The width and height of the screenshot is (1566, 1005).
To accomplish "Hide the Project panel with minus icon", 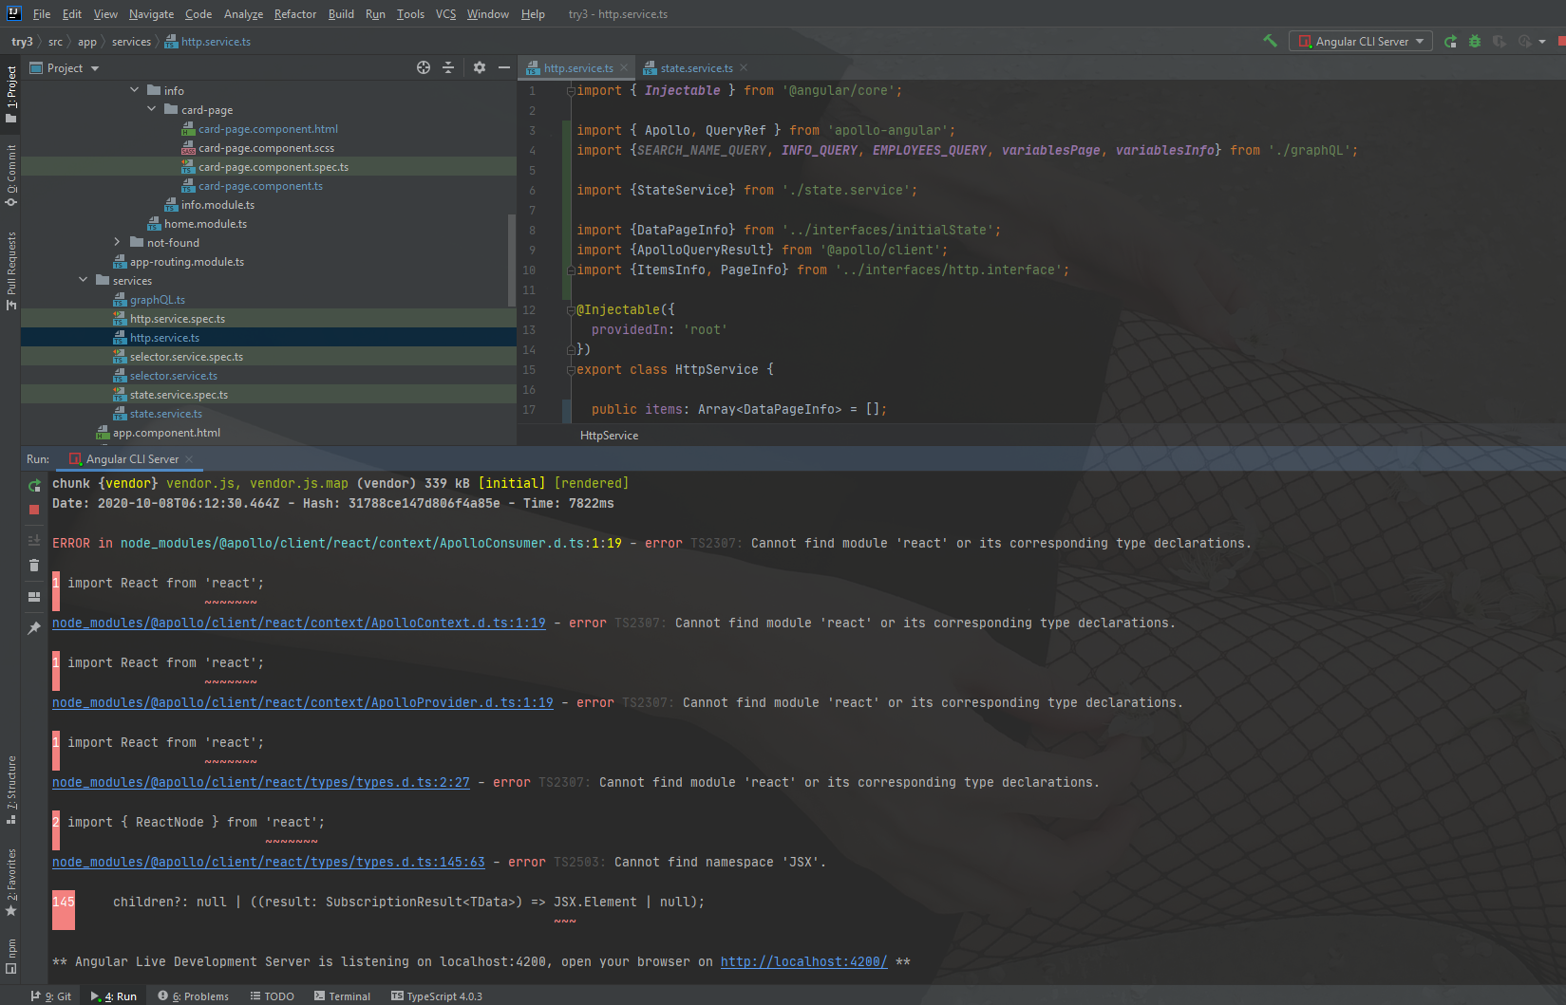I will tap(504, 67).
